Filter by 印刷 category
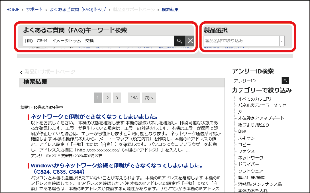The width and height of the screenshot is (310, 193). point(242,132)
